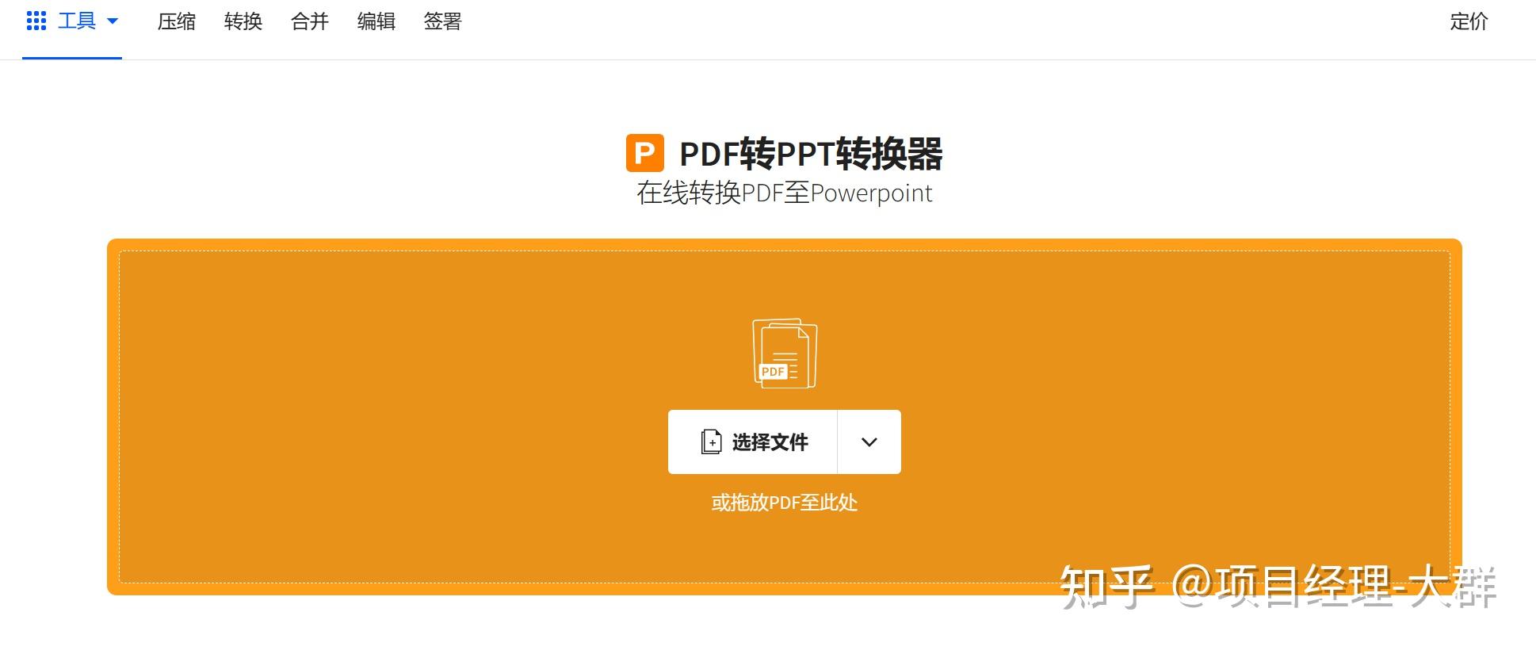Click the PDF document stack icon
Viewport: 1536px width, 650px height.
point(785,354)
